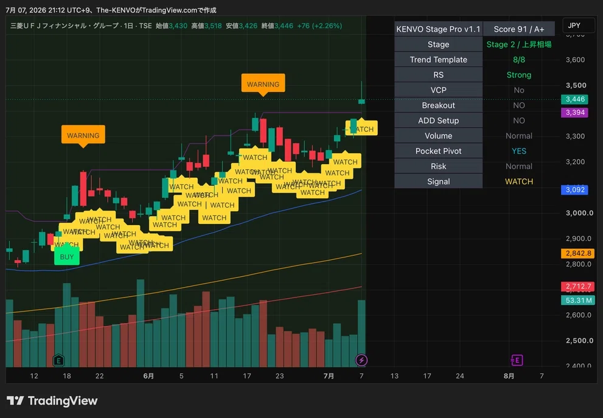Click the 三菱UFJ symbol title in legend
Image resolution: width=603 pixels, height=418 pixels.
pyautogui.click(x=64, y=26)
